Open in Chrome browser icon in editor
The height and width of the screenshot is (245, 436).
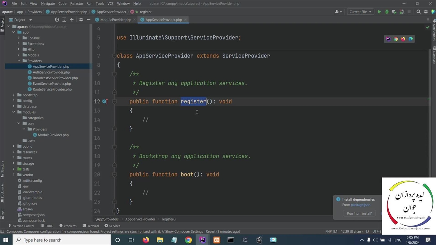pyautogui.click(x=395, y=39)
